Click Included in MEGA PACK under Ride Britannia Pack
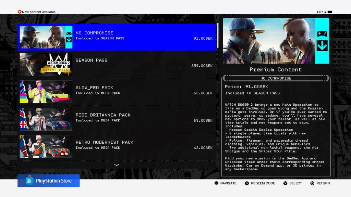The height and width of the screenshot is (197, 351). 98,120
